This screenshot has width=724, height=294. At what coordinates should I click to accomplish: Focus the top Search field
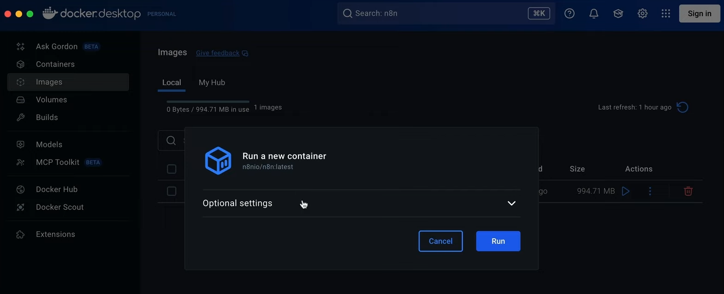tap(446, 13)
